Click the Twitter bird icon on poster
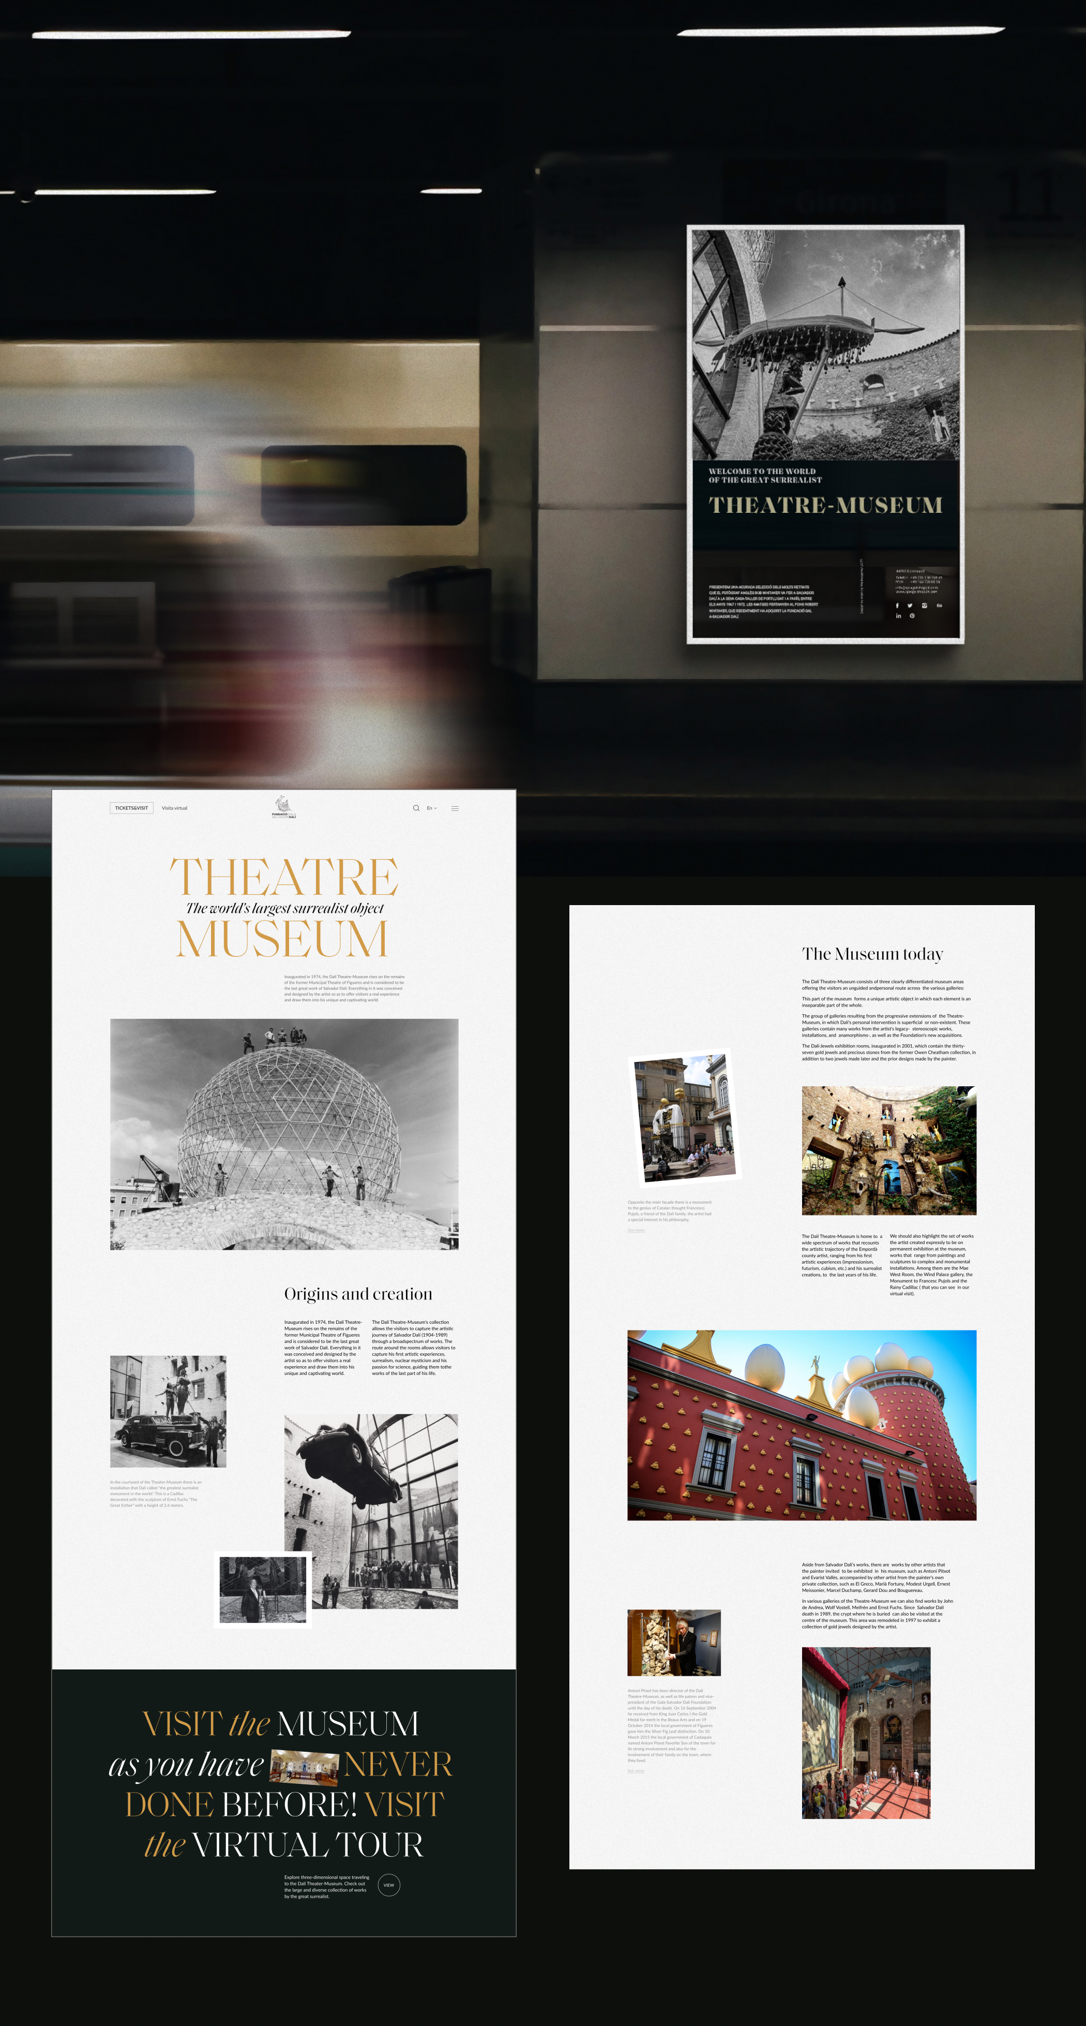 click(911, 605)
